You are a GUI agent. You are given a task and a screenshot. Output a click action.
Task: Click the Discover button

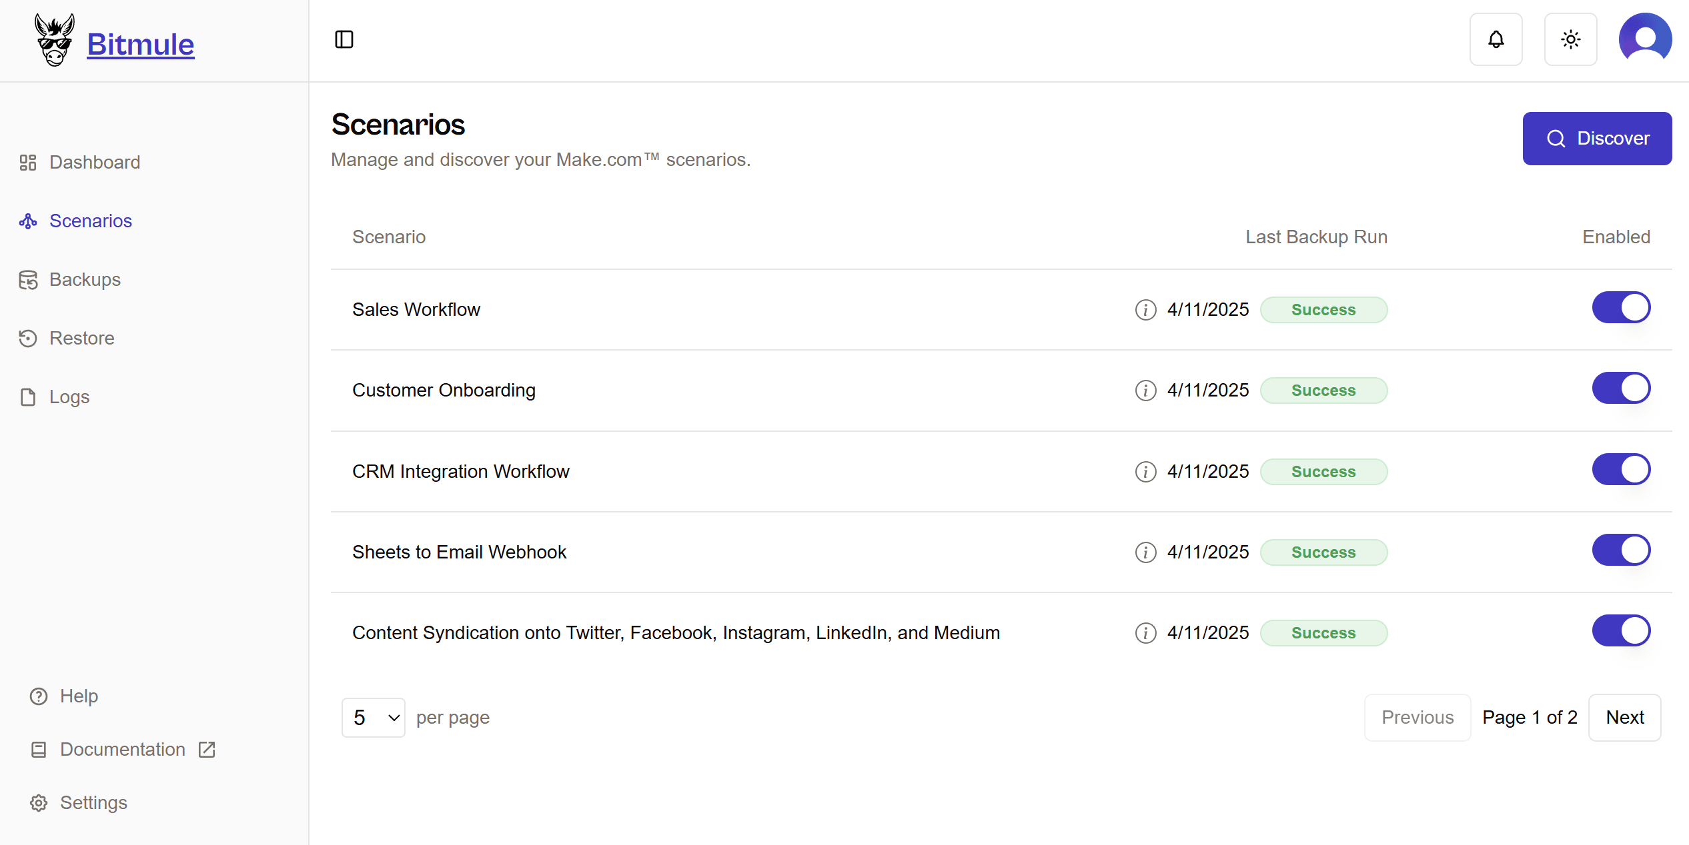1597,139
